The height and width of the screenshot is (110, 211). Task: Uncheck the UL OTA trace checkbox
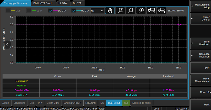(x=74, y=11)
